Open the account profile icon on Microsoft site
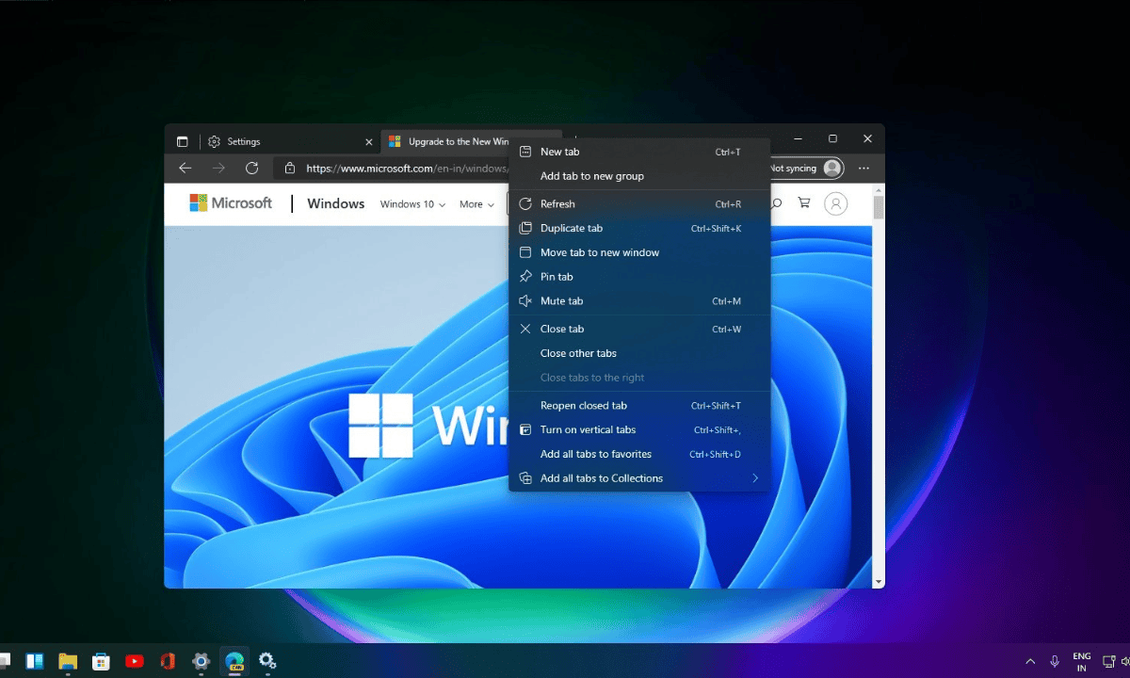 click(836, 203)
